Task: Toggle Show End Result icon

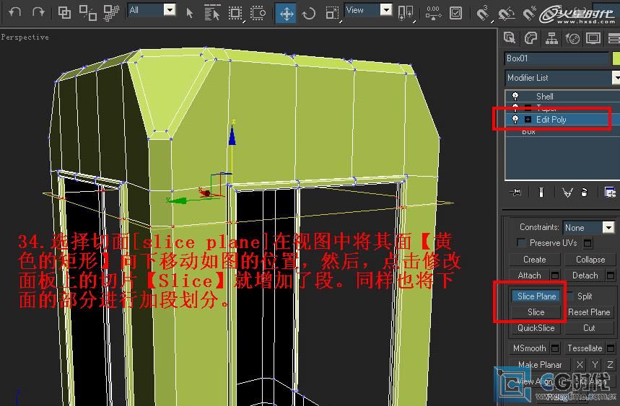Action: (x=541, y=193)
